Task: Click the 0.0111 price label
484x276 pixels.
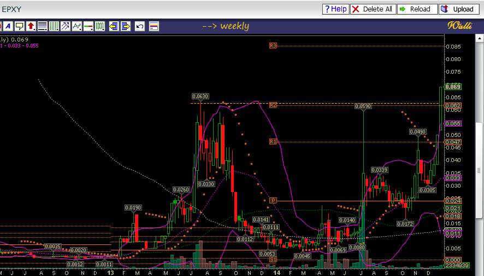Action: (271, 227)
